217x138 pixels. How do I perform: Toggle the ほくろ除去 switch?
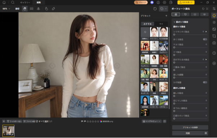point(205,39)
